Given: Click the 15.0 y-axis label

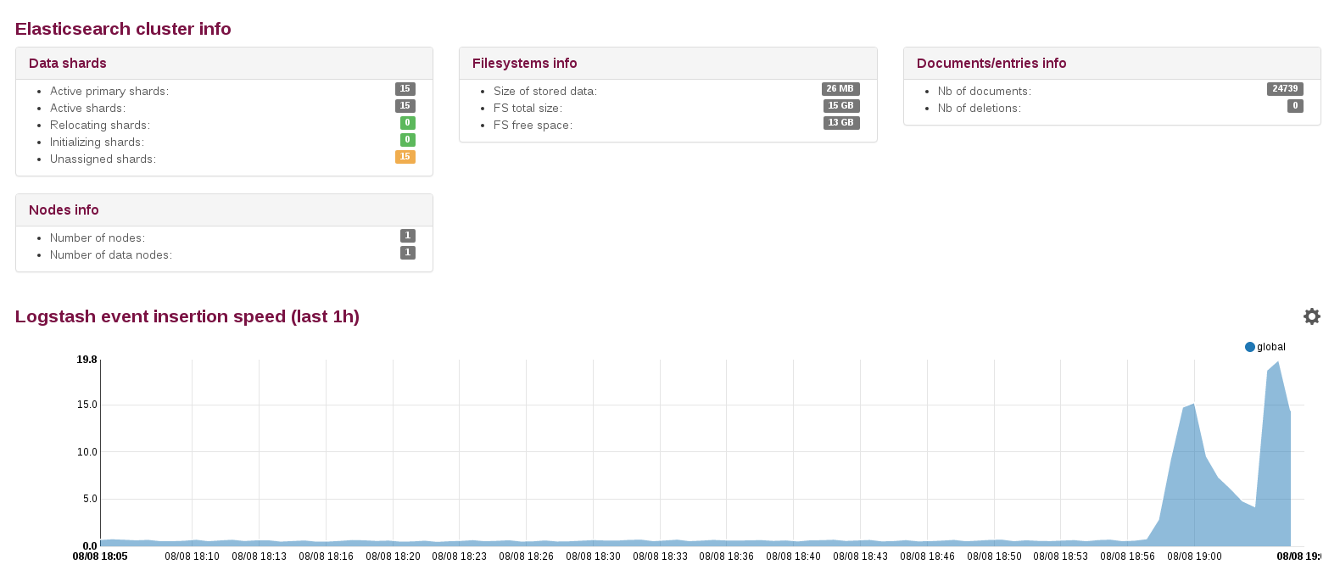Looking at the screenshot, I should tap(87, 405).
